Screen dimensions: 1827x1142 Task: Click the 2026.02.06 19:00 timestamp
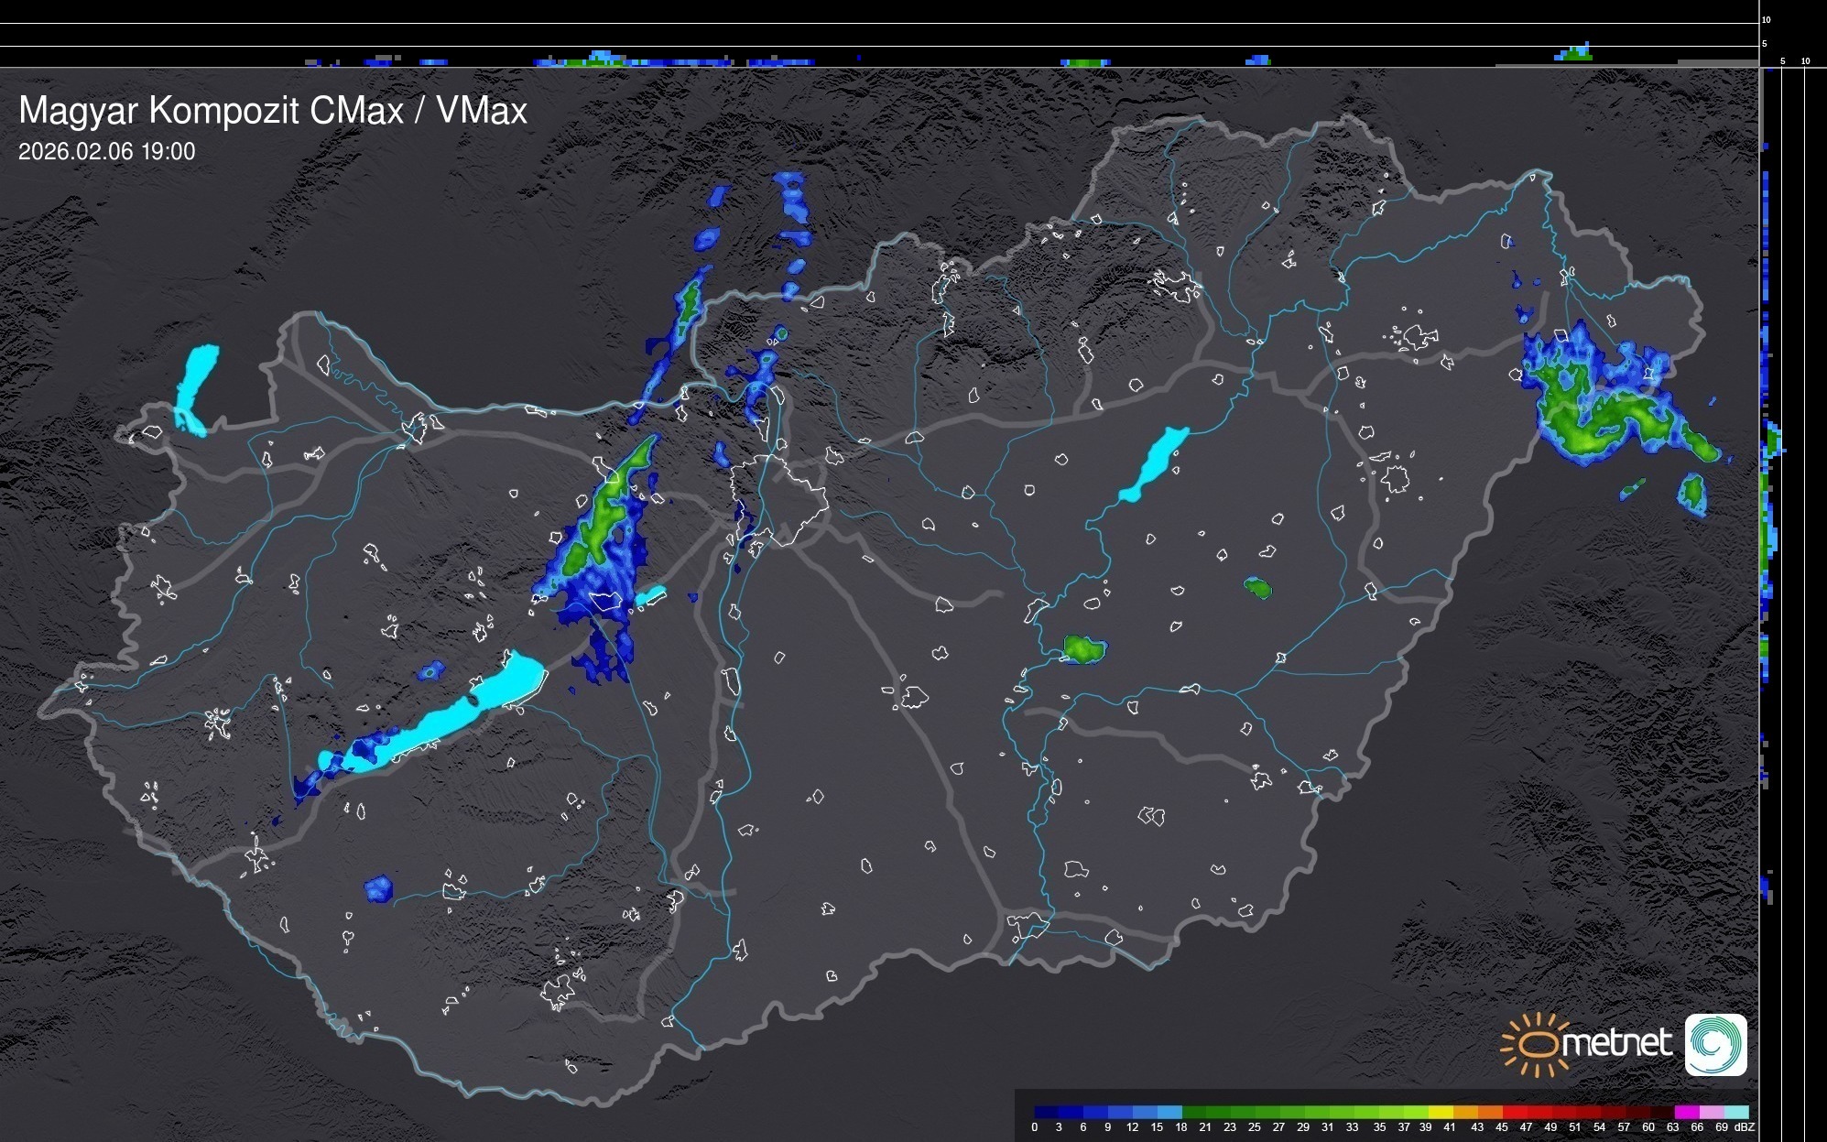tap(107, 152)
